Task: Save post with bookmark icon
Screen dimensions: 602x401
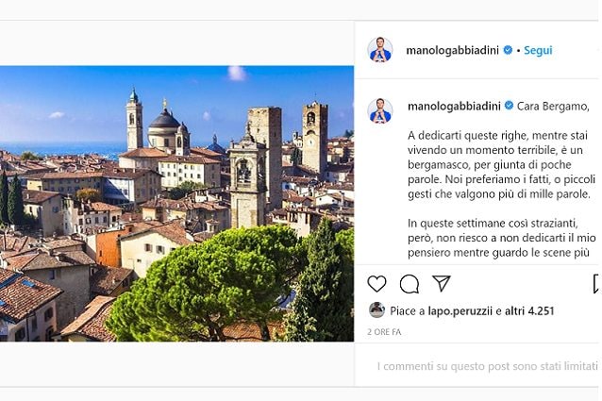Action: tap(596, 284)
